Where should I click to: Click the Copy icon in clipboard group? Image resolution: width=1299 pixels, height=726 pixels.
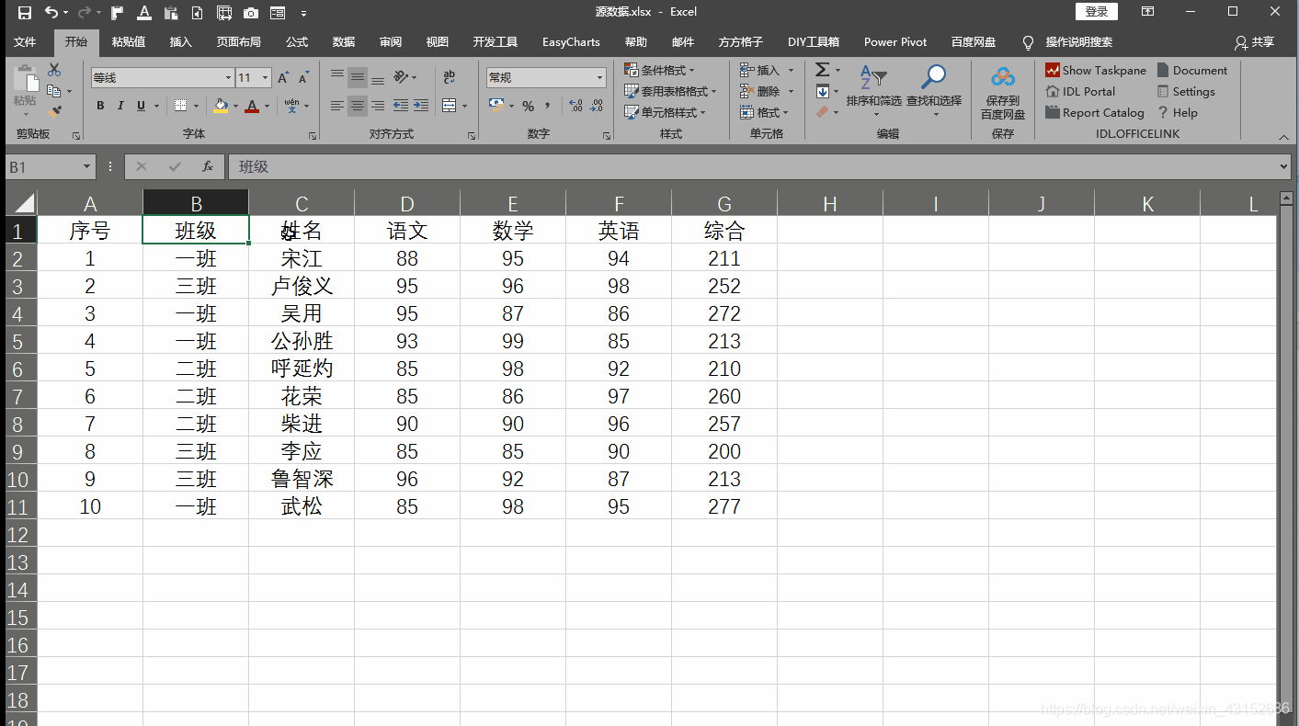(54, 91)
